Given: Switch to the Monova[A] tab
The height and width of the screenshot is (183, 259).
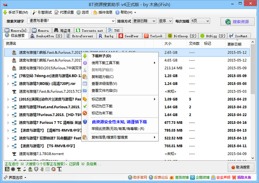Looking at the screenshot, I should click(16, 30).
